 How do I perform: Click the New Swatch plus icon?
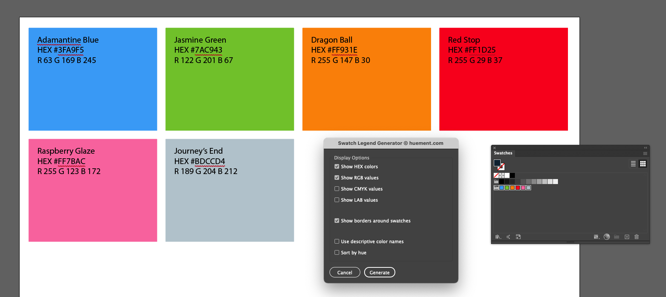(627, 237)
